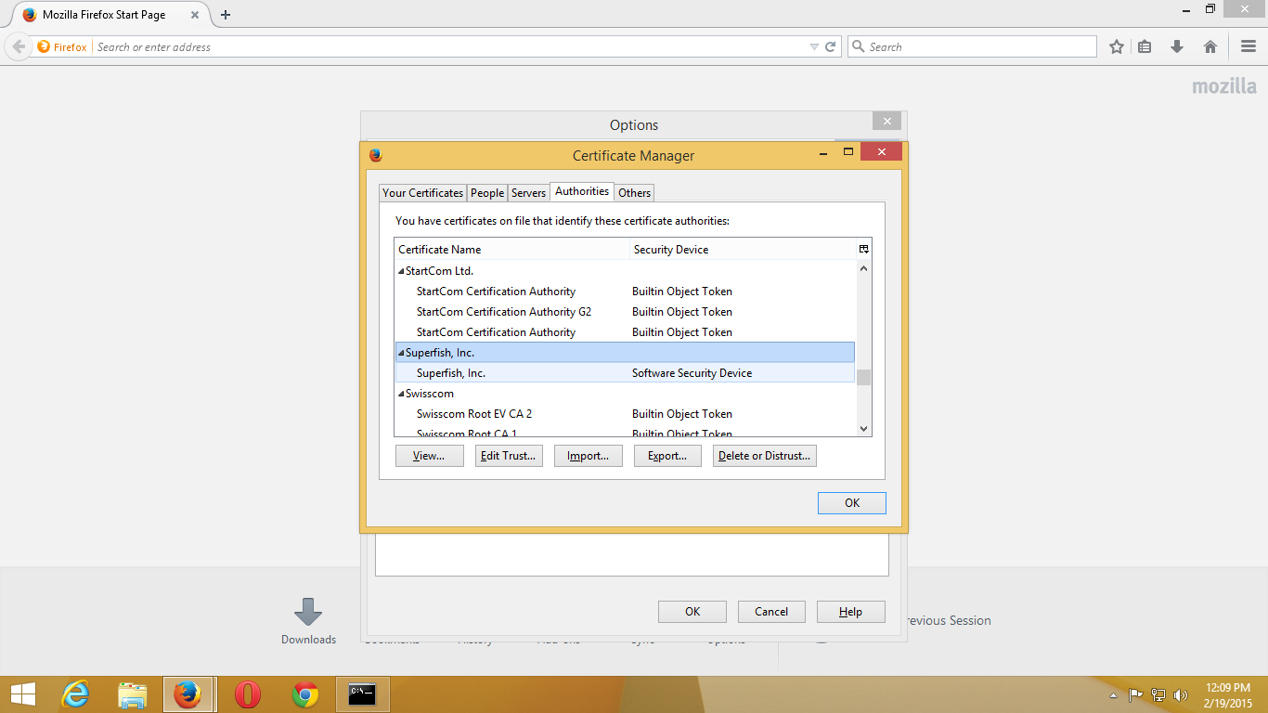The width and height of the screenshot is (1268, 713).
Task: Click Cancel in the Options dialog
Action: coord(771,612)
